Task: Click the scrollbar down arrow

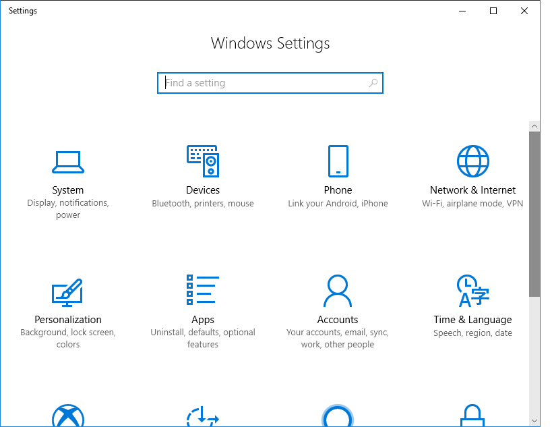Action: pos(534,421)
